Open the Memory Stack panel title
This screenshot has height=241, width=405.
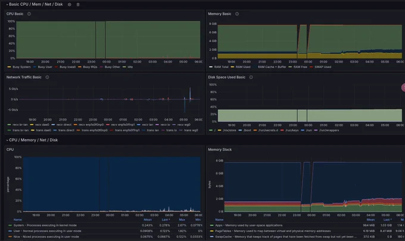point(220,150)
